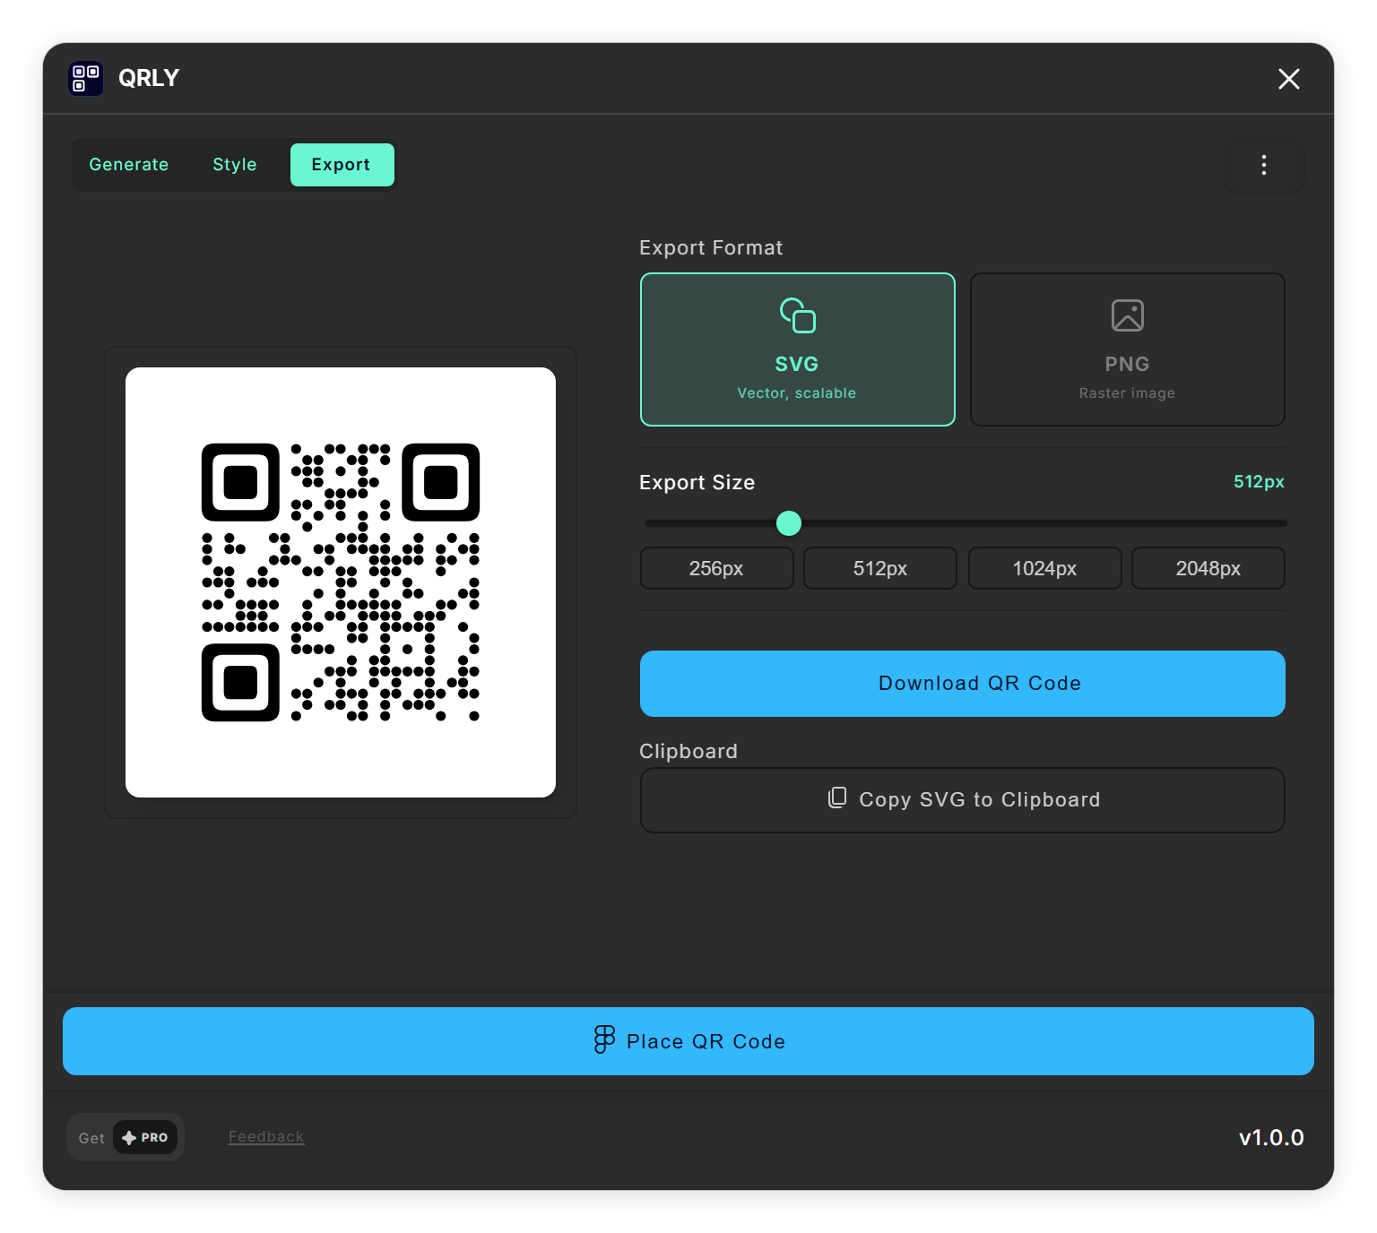Click the QRLY logo icon
The image size is (1377, 1233).
[86, 79]
